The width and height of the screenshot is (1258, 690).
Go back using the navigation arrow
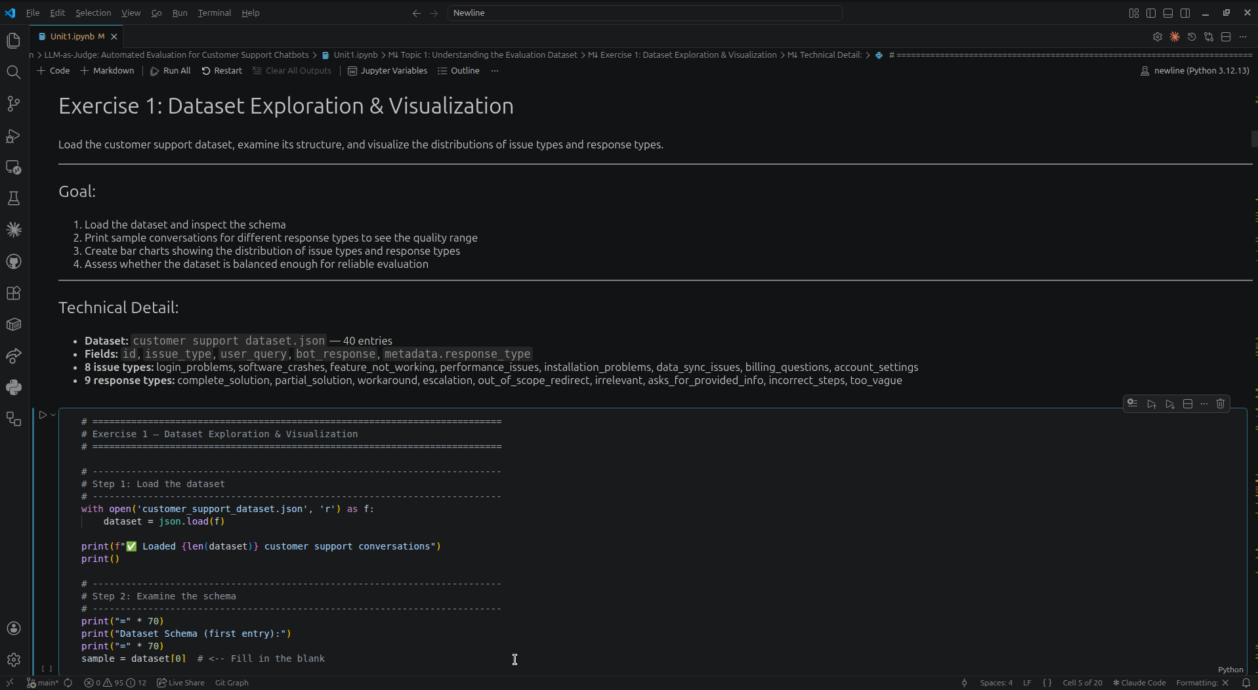417,13
